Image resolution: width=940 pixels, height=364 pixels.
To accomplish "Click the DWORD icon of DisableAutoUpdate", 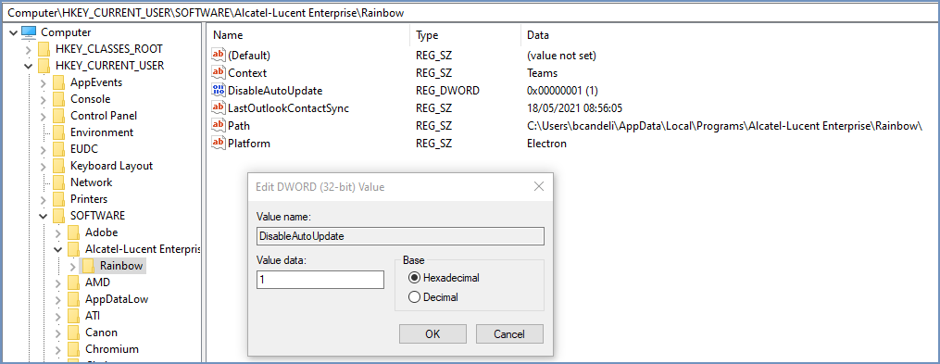I will [219, 91].
